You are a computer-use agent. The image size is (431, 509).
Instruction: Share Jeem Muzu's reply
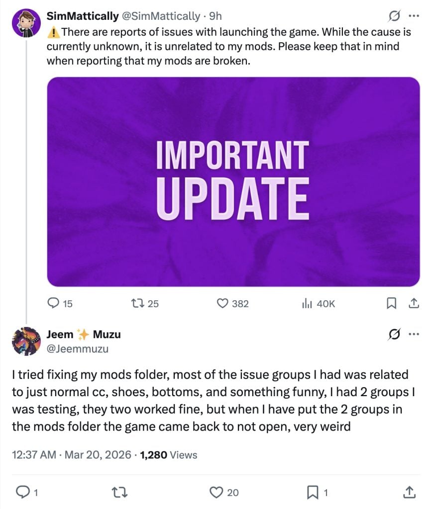409,493
